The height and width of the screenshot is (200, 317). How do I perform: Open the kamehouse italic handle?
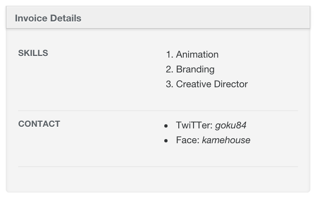click(x=226, y=140)
